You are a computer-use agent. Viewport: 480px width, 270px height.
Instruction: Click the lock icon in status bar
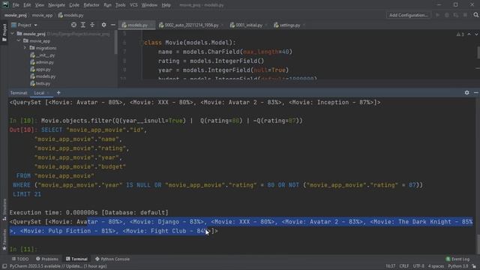pos(474,266)
